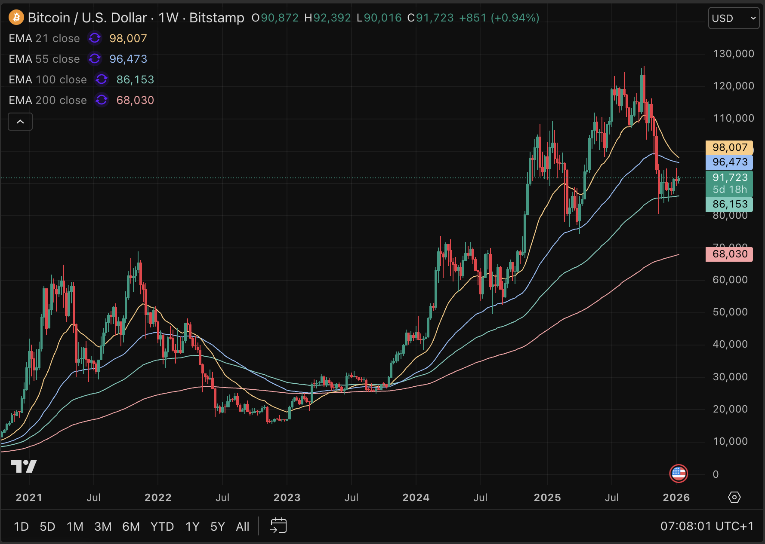Click the 07:08:01 UTC+1 timezone button
Image resolution: width=765 pixels, height=544 pixels.
(707, 526)
